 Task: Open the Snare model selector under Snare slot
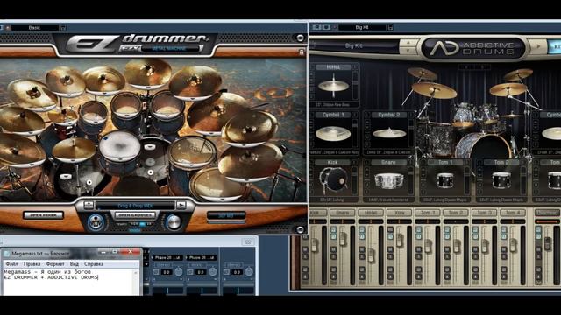[389, 199]
